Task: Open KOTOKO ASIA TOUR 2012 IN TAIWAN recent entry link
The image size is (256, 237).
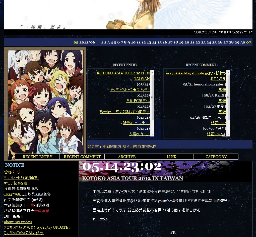Action: coord(123,76)
